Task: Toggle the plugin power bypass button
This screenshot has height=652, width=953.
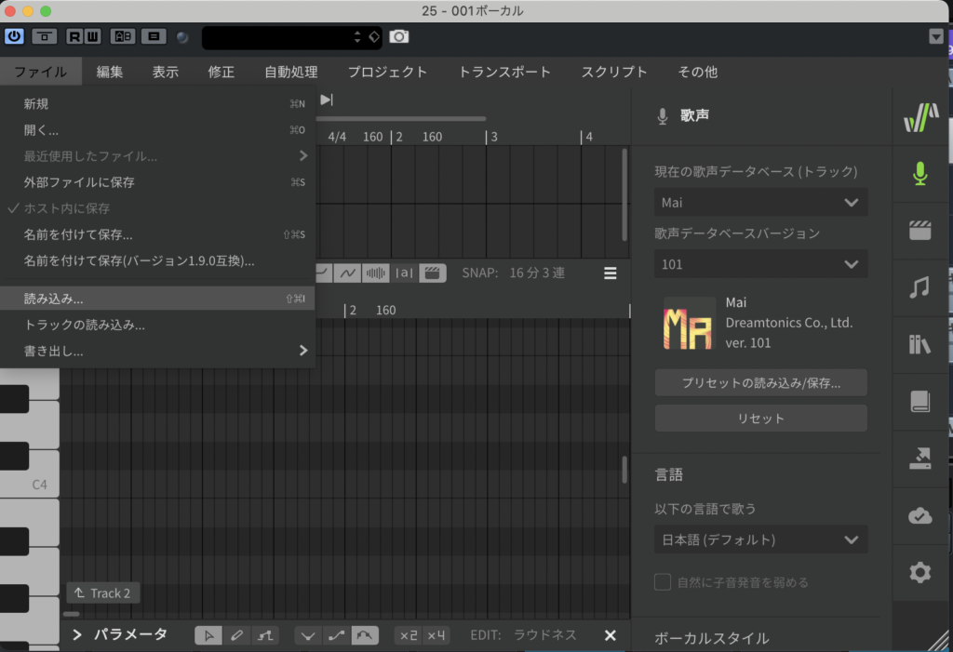Action: (14, 36)
